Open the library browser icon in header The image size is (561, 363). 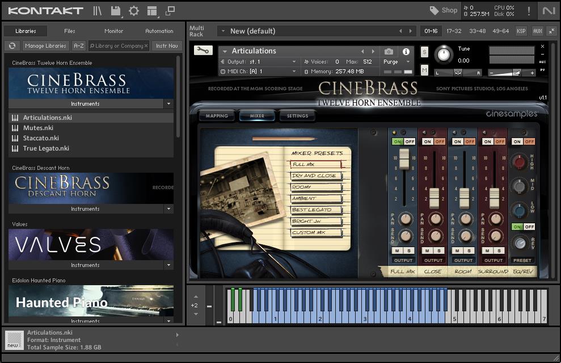pos(98,11)
